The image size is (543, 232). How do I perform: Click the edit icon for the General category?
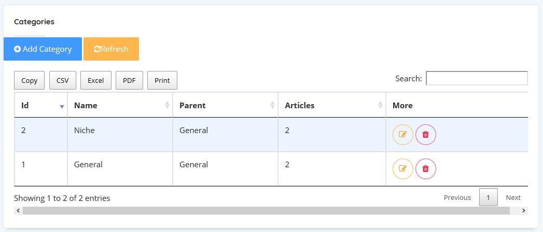tap(402, 169)
